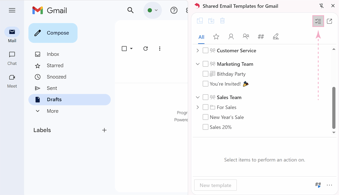Open templates in a new window icon
The height and width of the screenshot is (195, 339).
(329, 21)
